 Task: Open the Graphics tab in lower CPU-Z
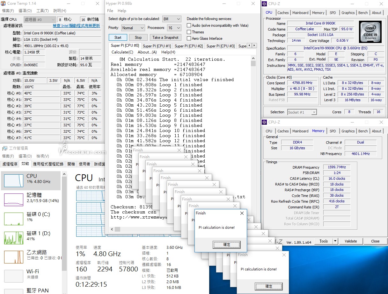click(x=348, y=131)
